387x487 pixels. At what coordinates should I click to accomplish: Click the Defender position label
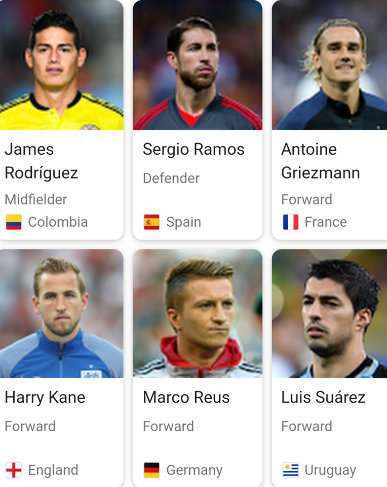[x=171, y=178]
